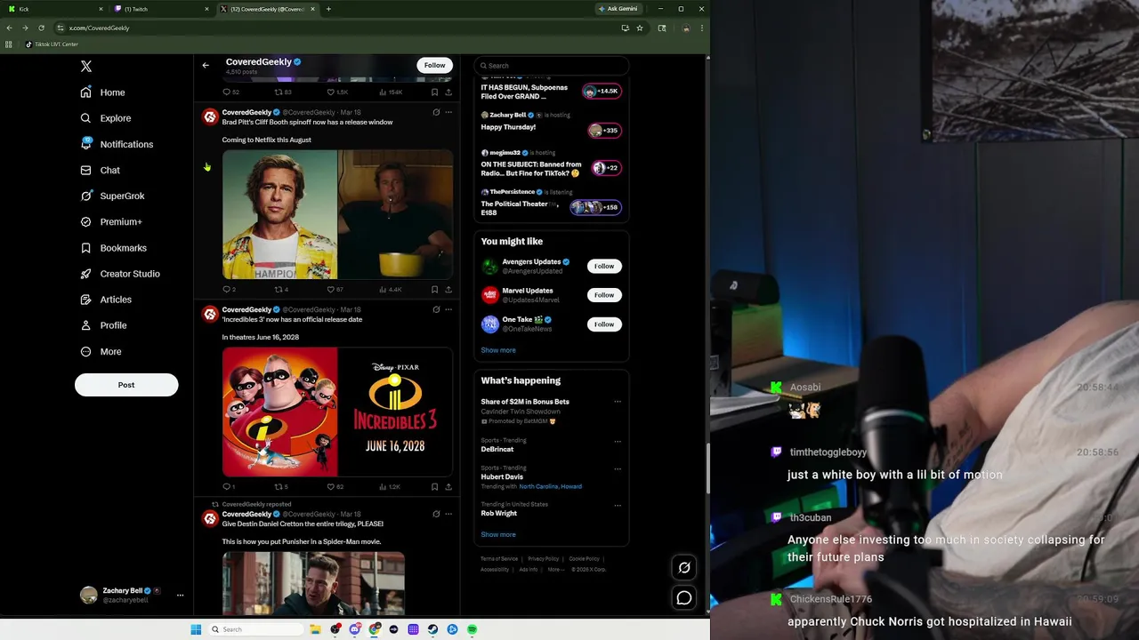Image resolution: width=1139 pixels, height=640 pixels.
Task: View analytics of Incredibles 3 post
Action: [391, 486]
